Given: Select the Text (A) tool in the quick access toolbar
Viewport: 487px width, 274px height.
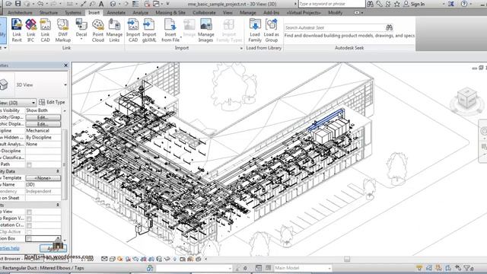Looking at the screenshot, I should click(x=101, y=4).
